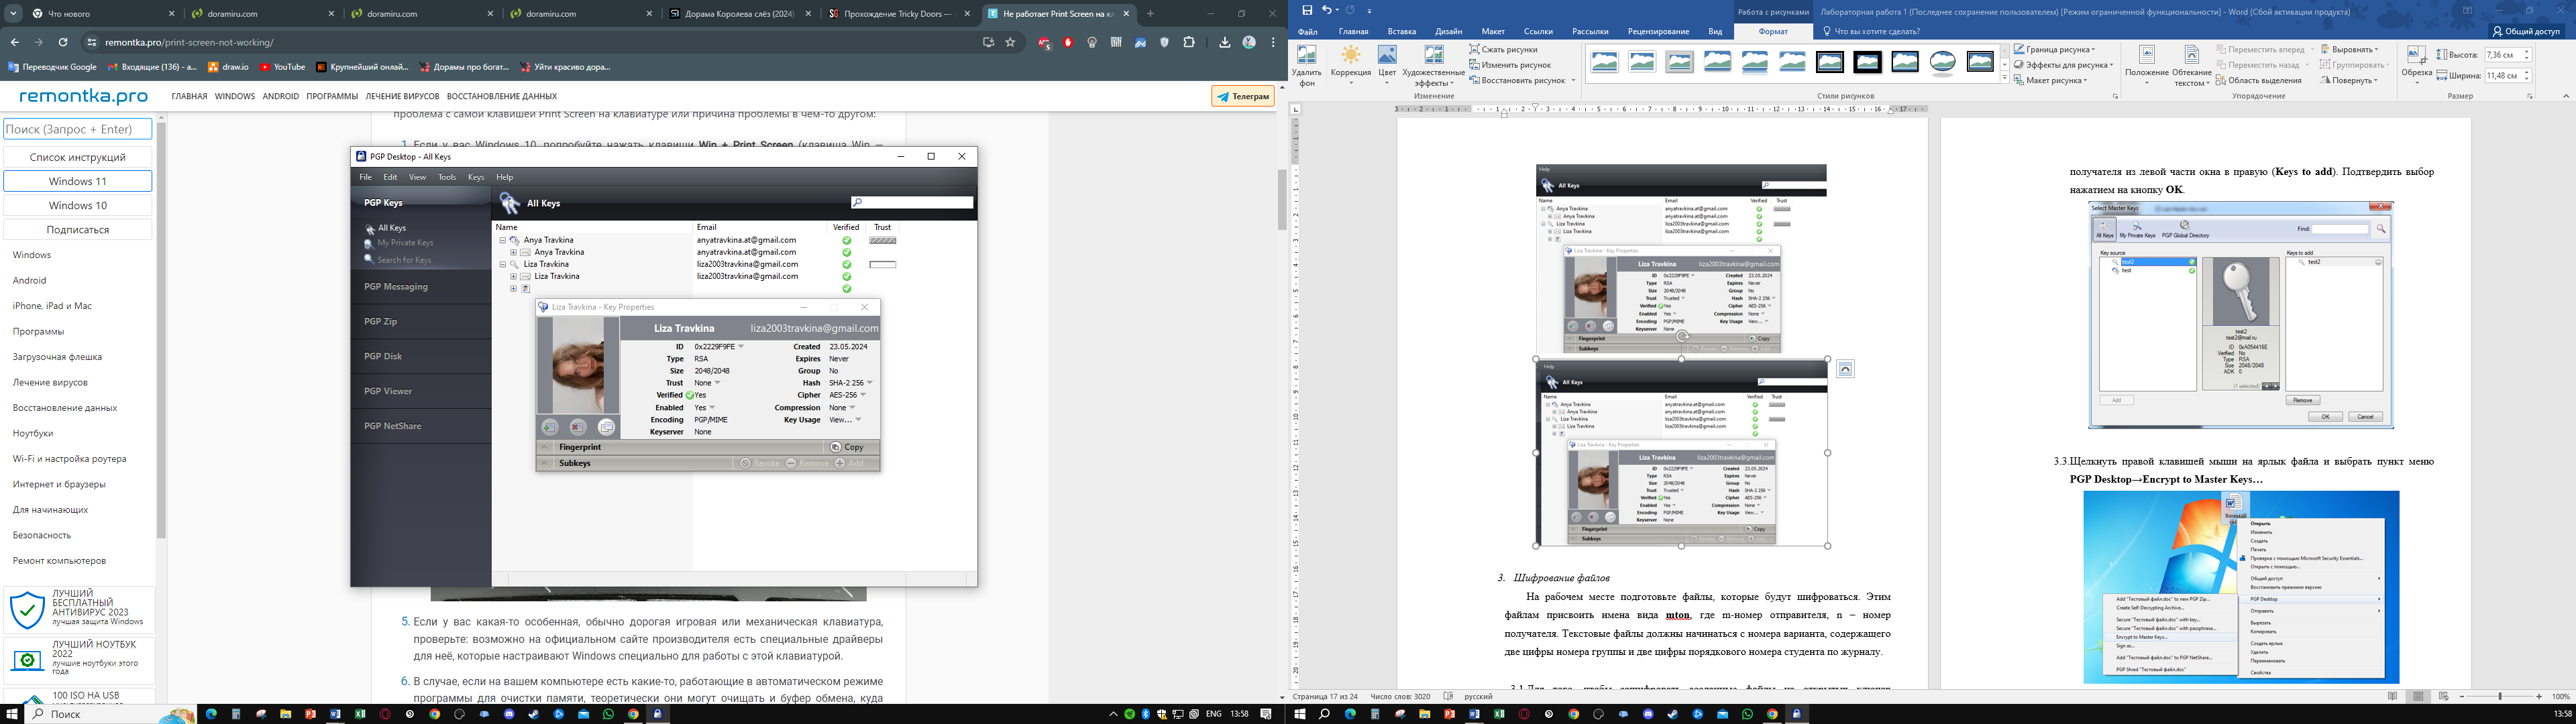Bookmark this page with the star icon
Image resolution: width=2576 pixels, height=724 pixels.
(x=1010, y=42)
